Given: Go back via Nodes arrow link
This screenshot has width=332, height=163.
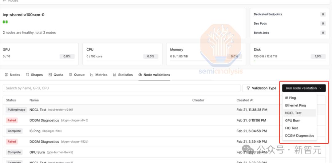Looking at the screenshot, I should [10, 1].
